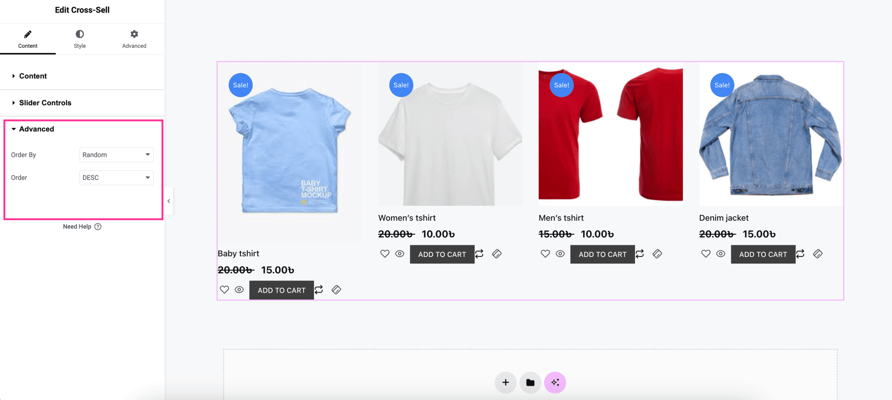Open quick view for Women's tshirt
The height and width of the screenshot is (400, 892).
[x=399, y=253]
